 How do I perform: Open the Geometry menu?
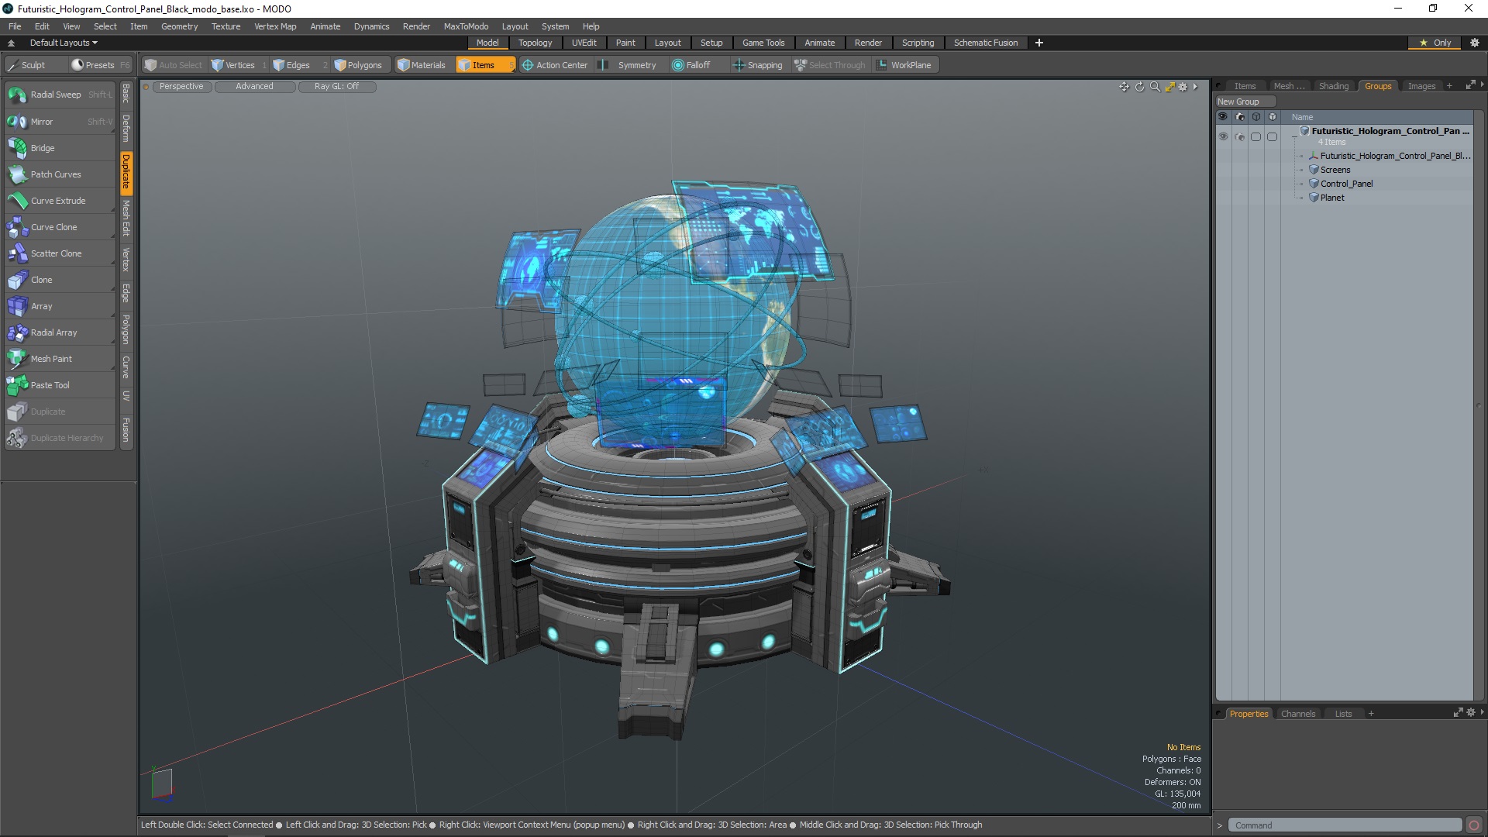coord(179,26)
